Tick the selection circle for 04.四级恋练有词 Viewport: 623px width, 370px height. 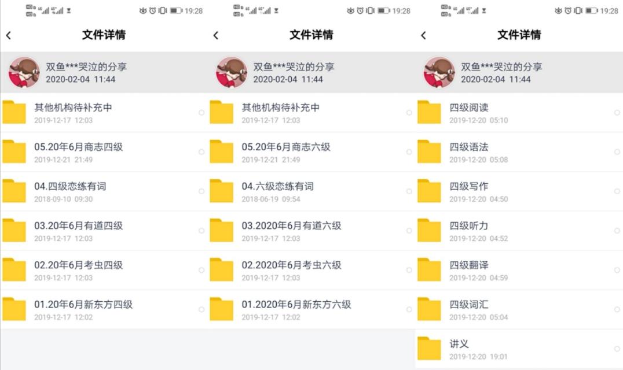click(201, 191)
